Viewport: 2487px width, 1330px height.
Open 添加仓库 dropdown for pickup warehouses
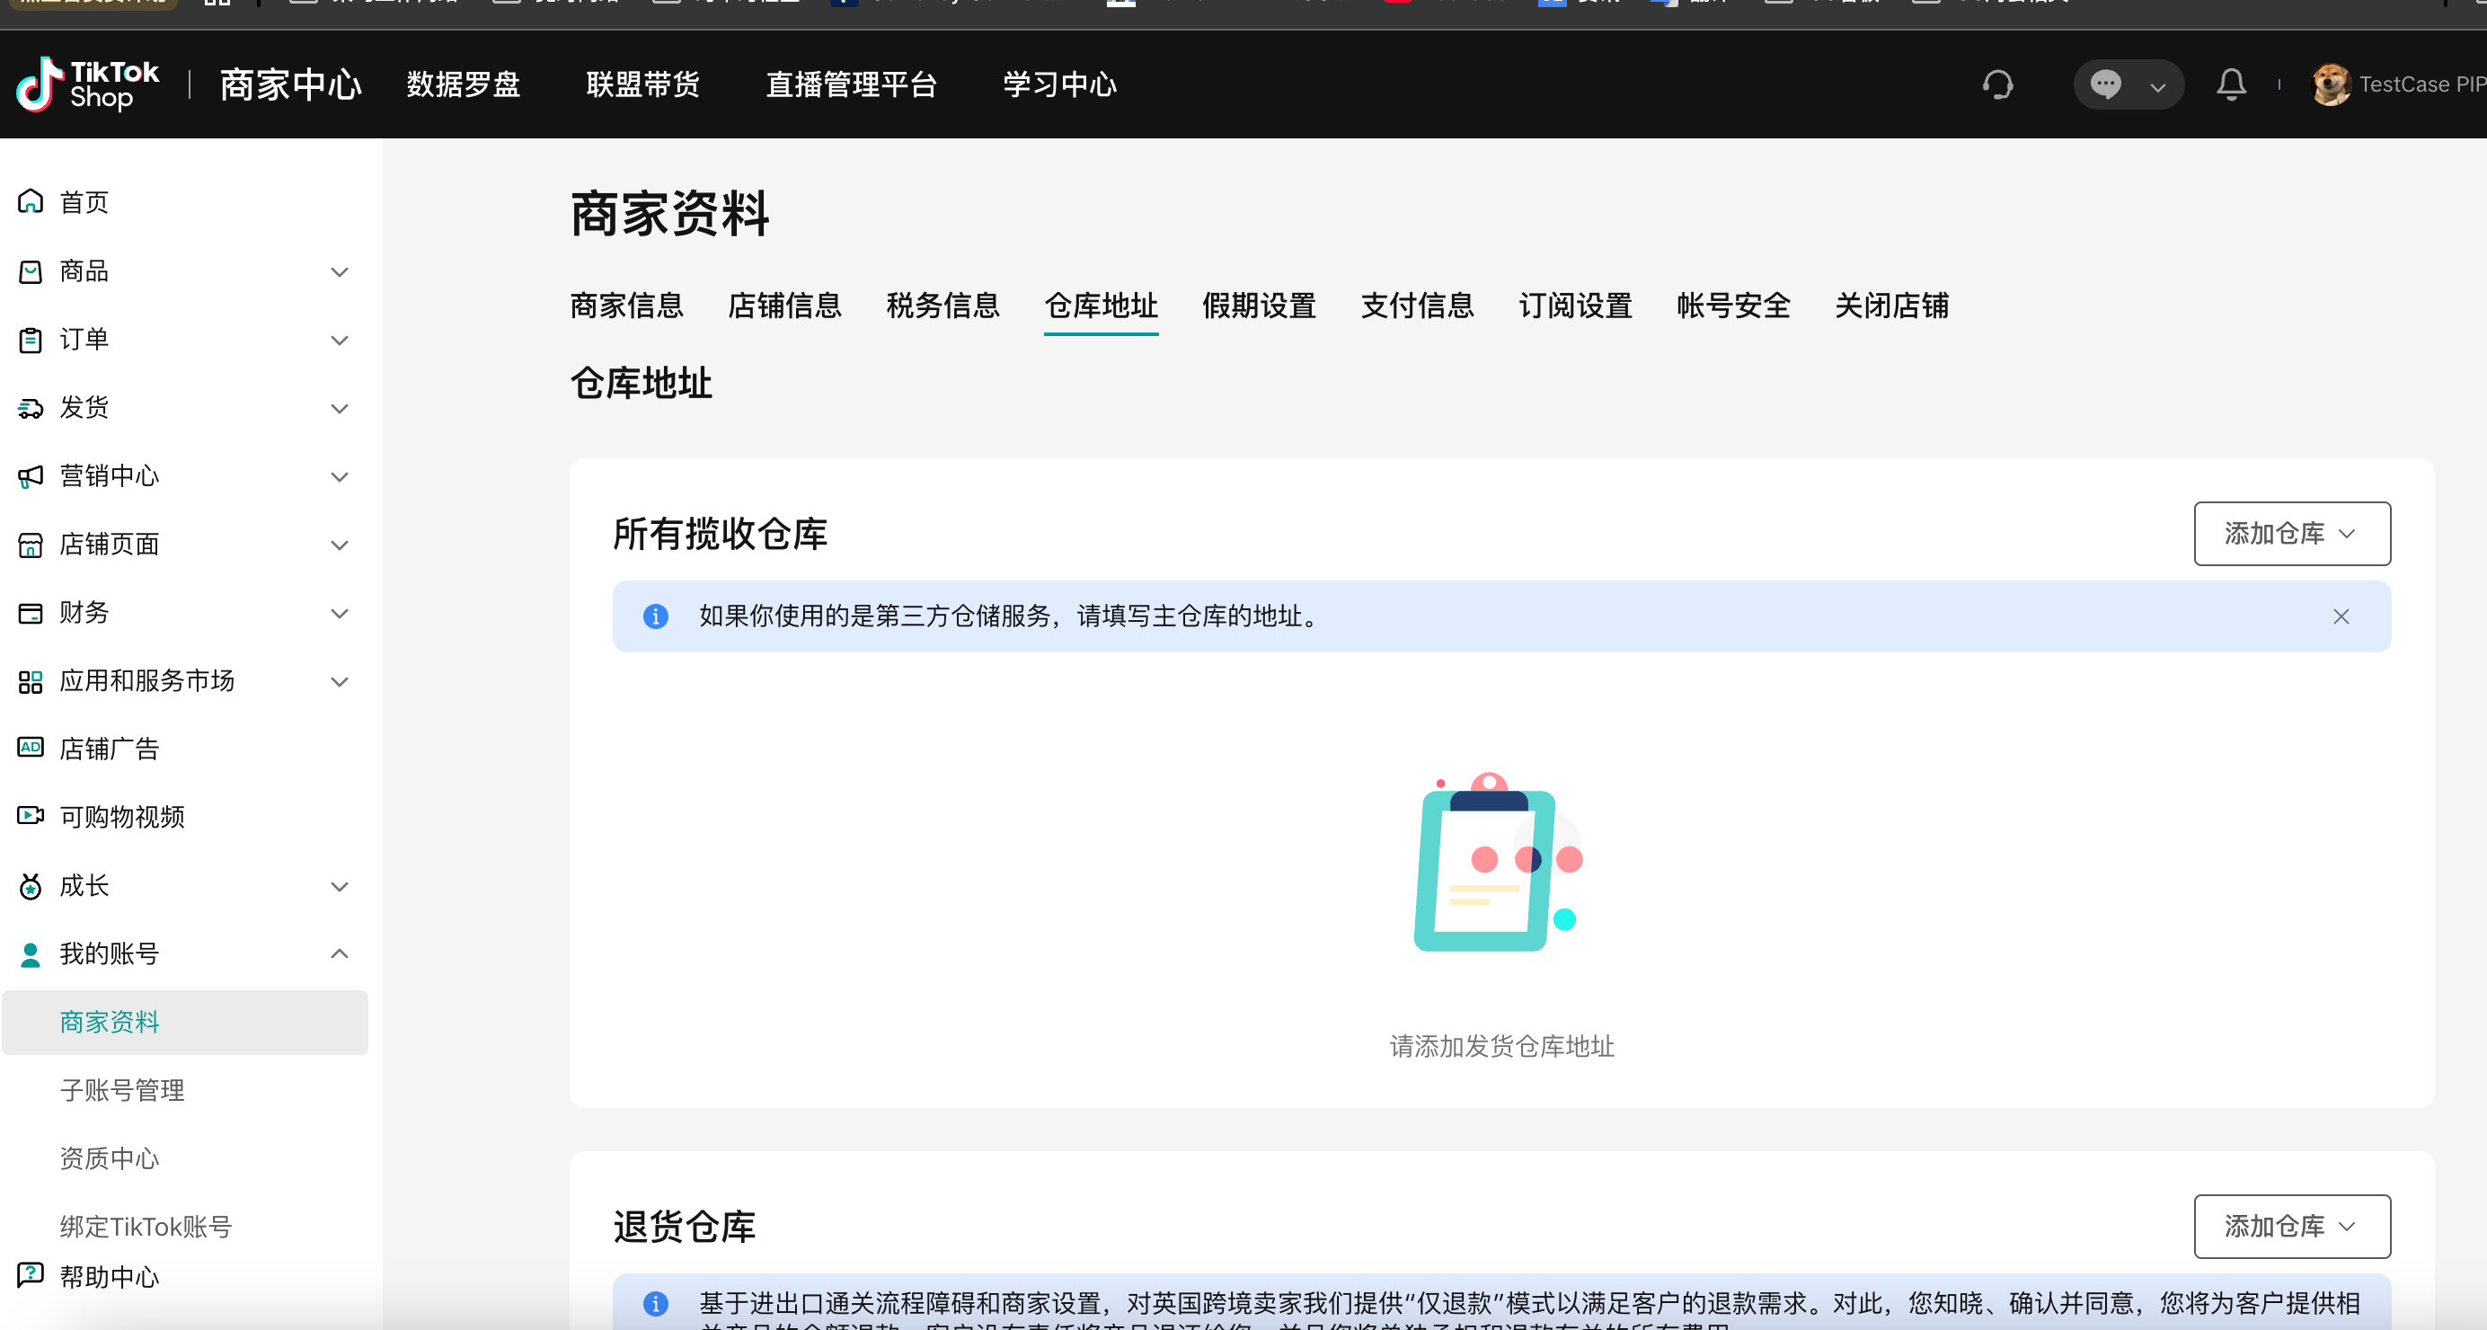2291,533
